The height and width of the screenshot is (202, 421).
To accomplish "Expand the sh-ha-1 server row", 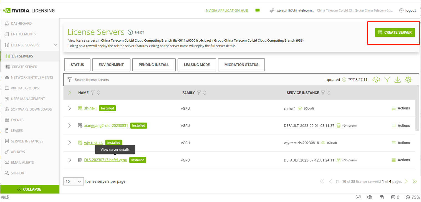I will (70, 108).
